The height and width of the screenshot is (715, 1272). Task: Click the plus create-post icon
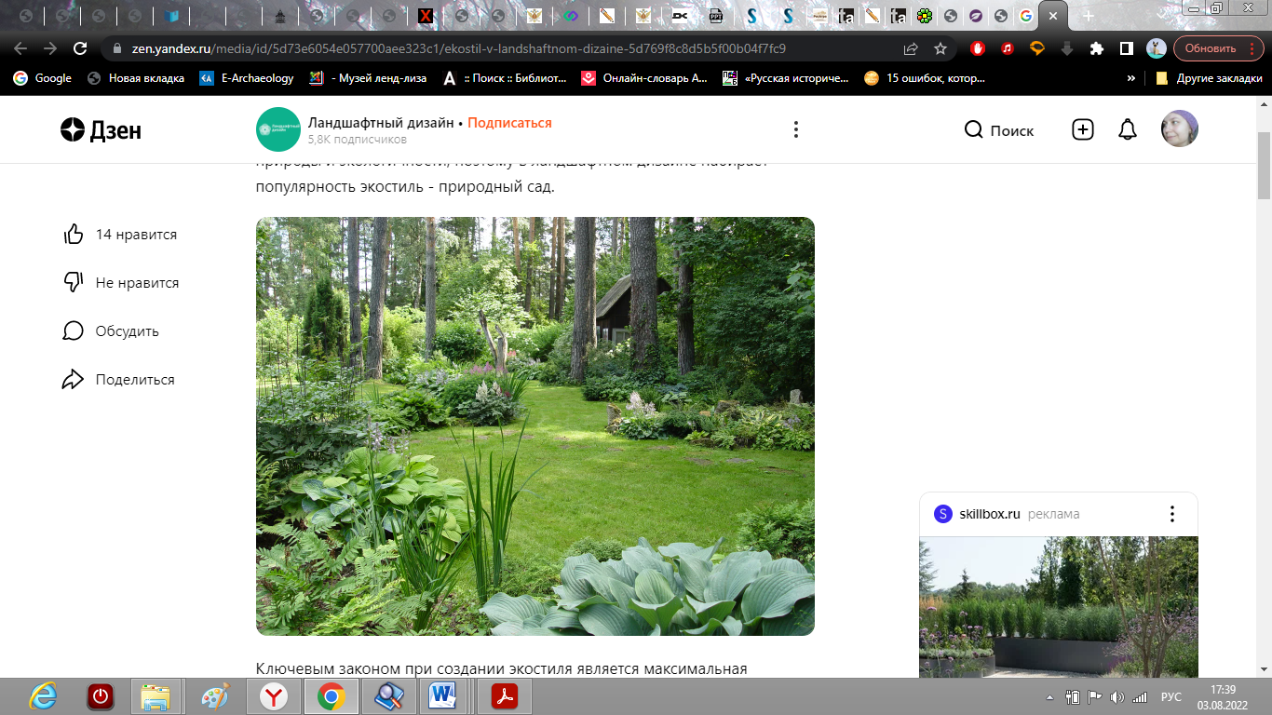(x=1082, y=129)
